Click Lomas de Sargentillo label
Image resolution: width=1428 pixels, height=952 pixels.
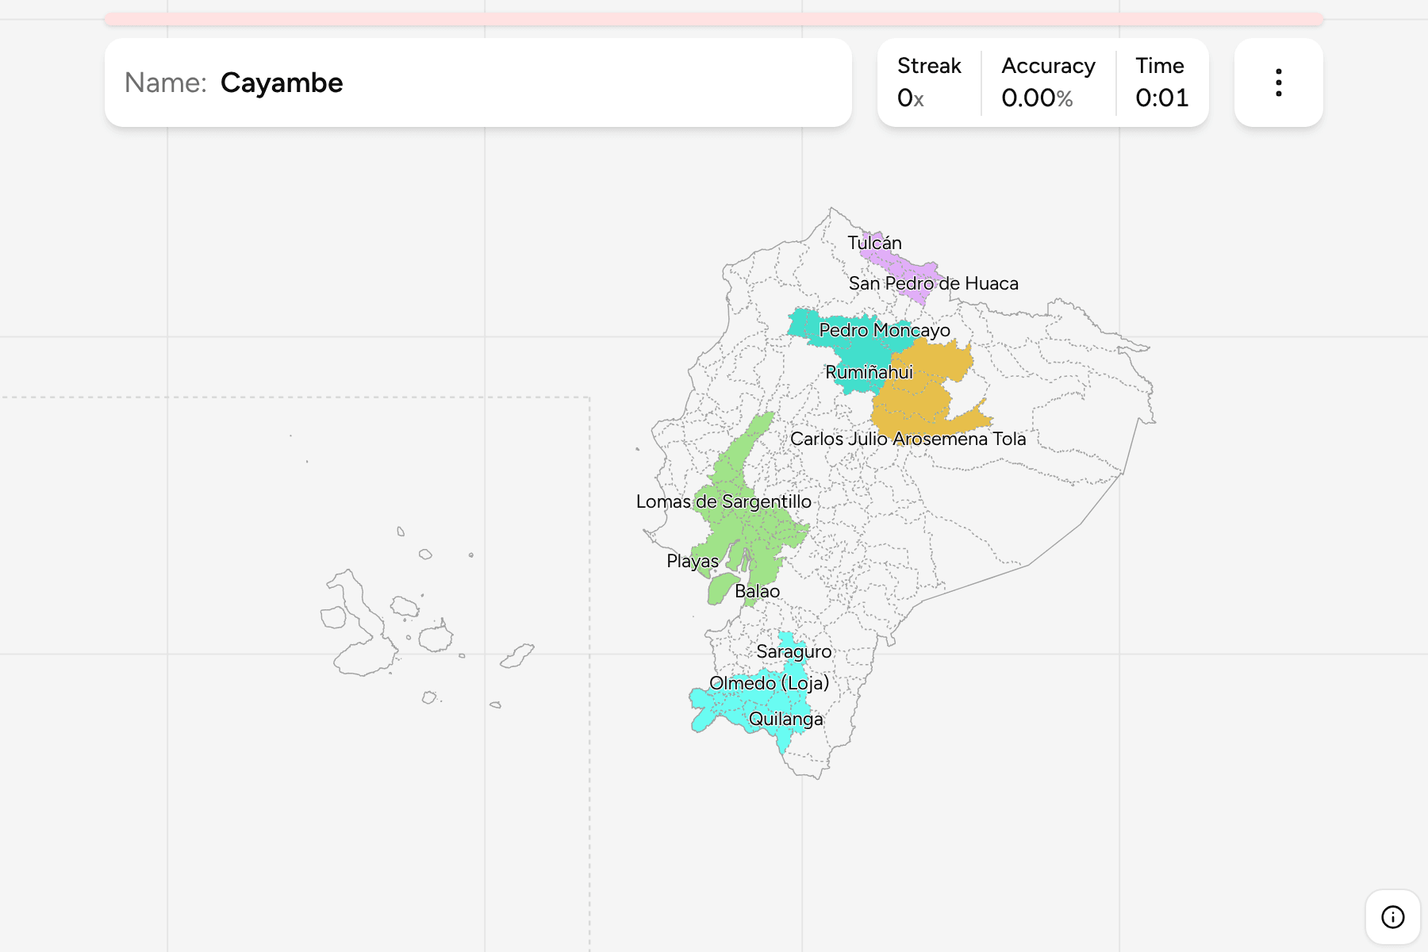coord(724,501)
